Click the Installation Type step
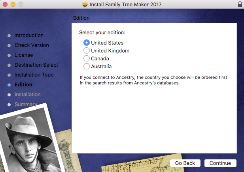This screenshot has width=244, height=172. pos(34,75)
